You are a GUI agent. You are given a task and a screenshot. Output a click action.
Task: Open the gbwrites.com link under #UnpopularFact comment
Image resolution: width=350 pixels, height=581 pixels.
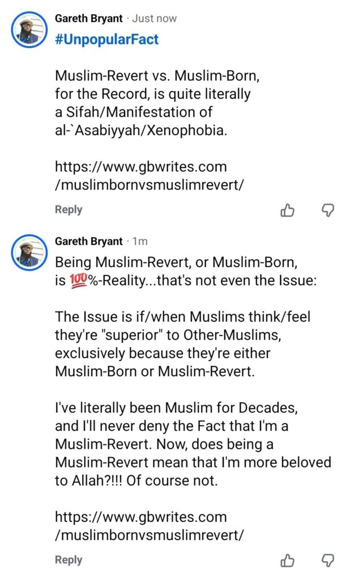[150, 175]
